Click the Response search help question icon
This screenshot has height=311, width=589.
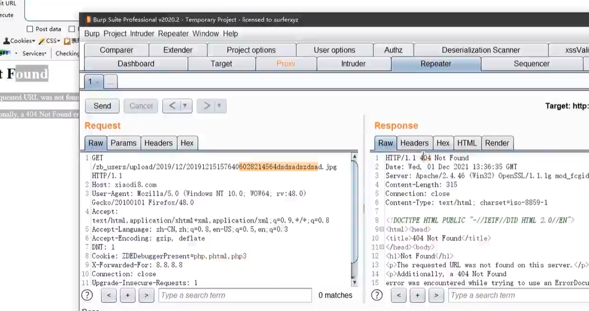377,295
